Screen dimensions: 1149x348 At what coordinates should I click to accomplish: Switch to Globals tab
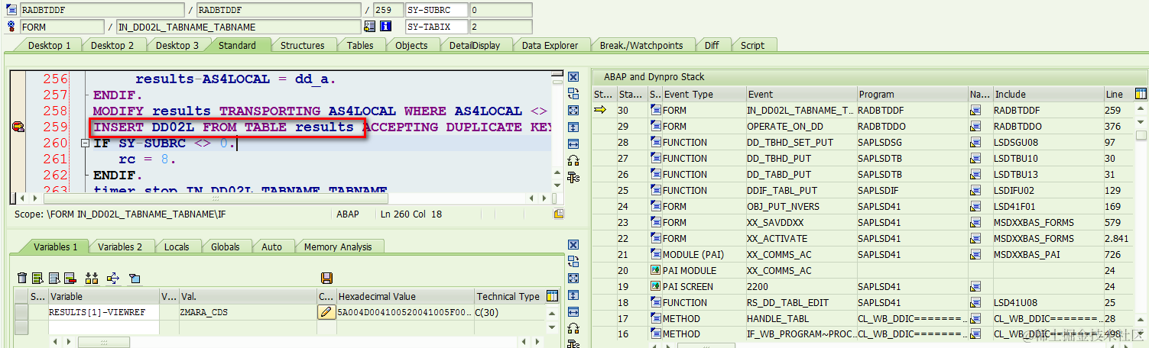point(226,246)
